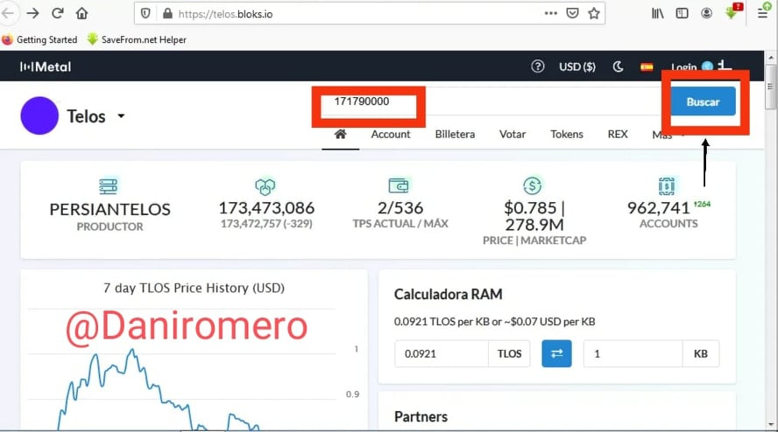778x432 pixels.
Task: Open the Library icon in the toolbar
Action: (x=657, y=13)
